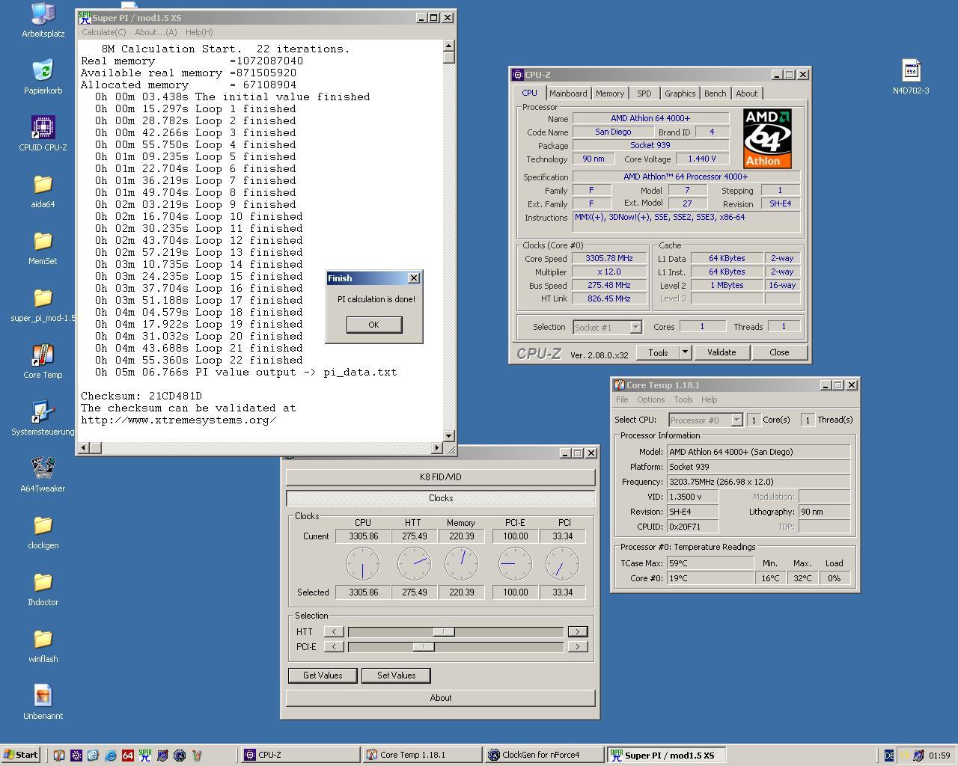Click Set Values in ClockGen
Screen dimensions: 958x766
coord(396,675)
